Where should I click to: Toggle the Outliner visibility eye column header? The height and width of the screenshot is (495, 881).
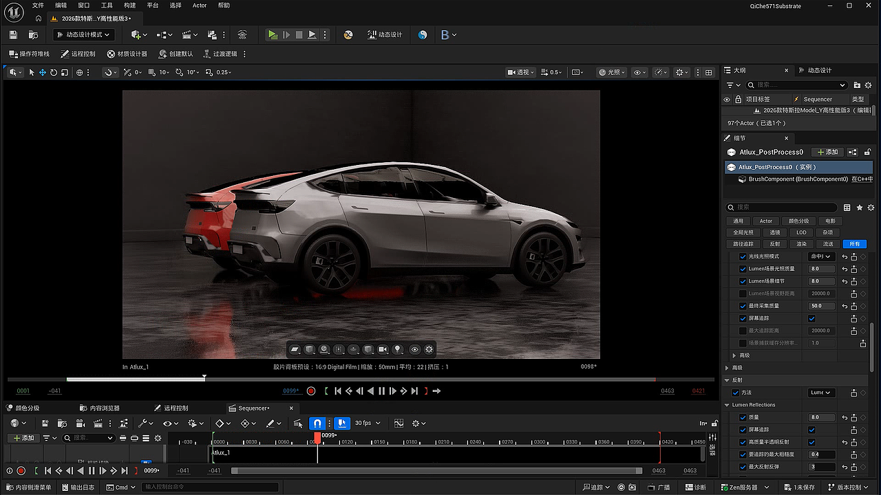727,99
